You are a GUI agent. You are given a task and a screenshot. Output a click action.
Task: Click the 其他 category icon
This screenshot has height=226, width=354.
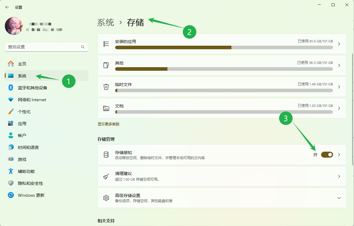106,65
